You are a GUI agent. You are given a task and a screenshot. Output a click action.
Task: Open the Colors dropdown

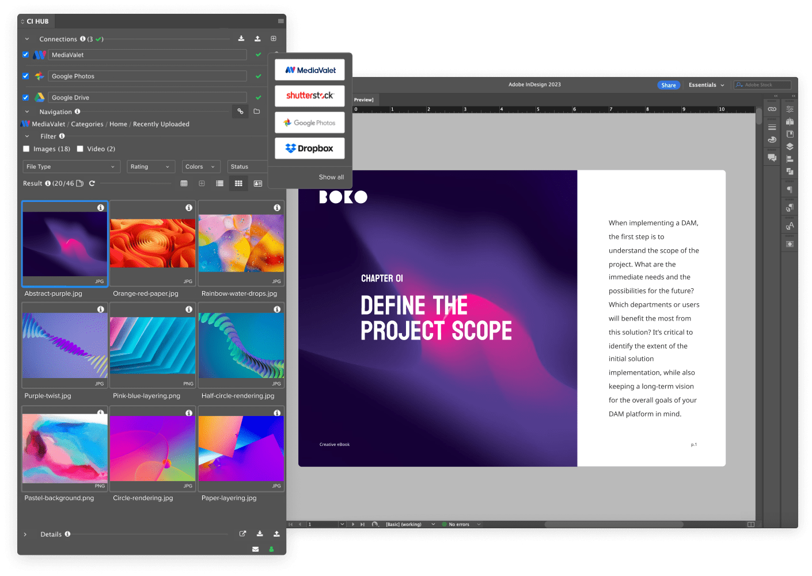pyautogui.click(x=201, y=166)
